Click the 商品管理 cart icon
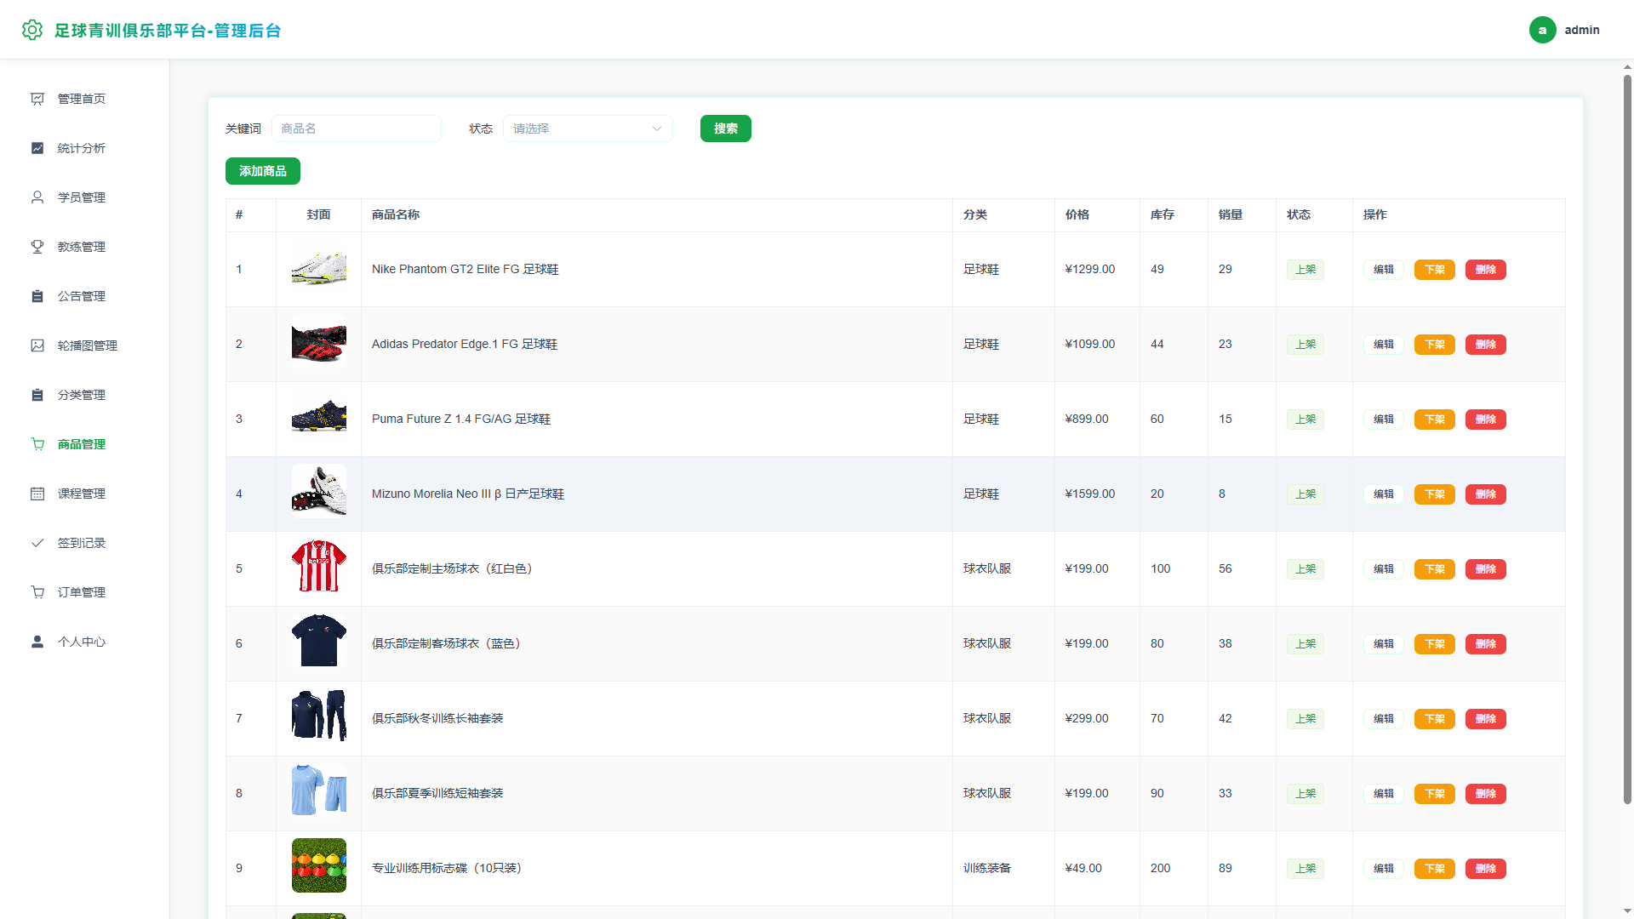1634x919 pixels. [x=37, y=444]
